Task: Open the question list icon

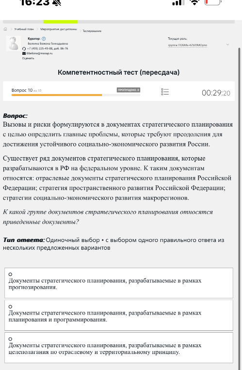Action: (165, 92)
